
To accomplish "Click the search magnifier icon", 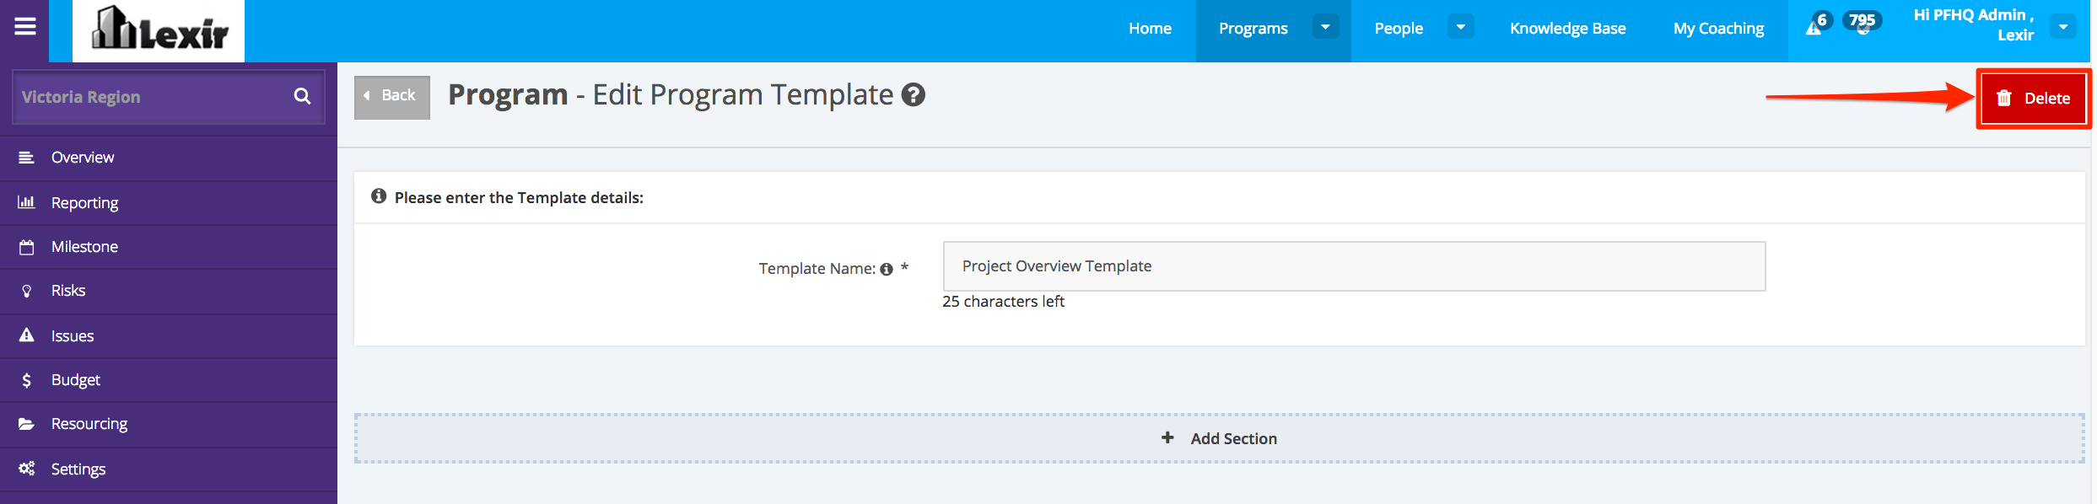I will click(302, 97).
